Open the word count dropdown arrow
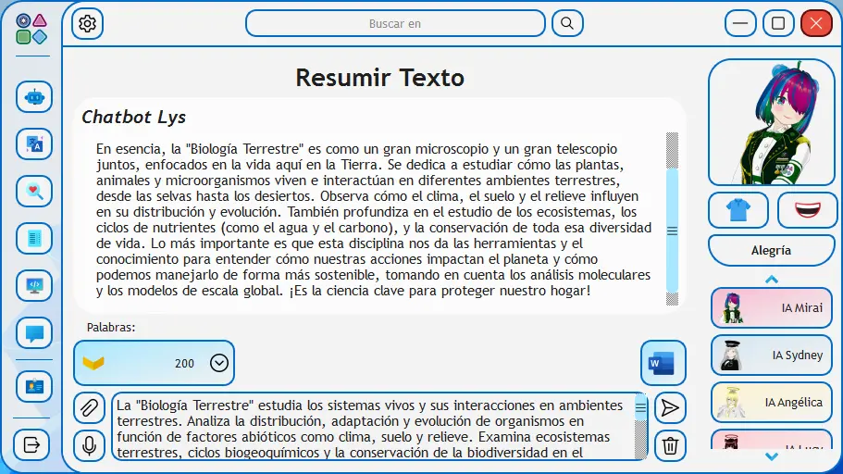The height and width of the screenshot is (474, 843). click(218, 363)
